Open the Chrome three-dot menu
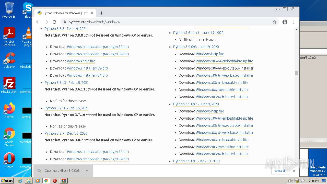Viewport: 327px width, 184px height. 293,22
